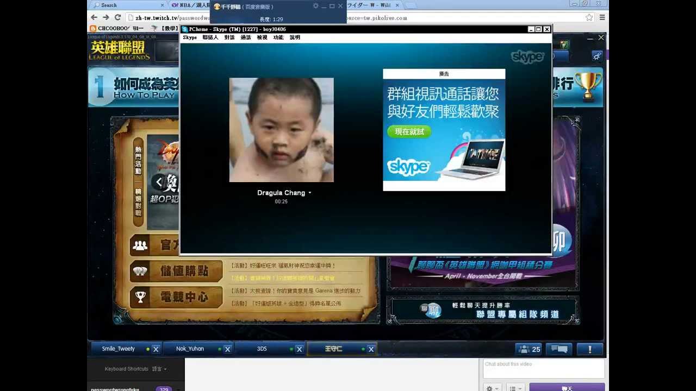
Task: Open the Skype menu in Skype window
Action: tap(190, 37)
